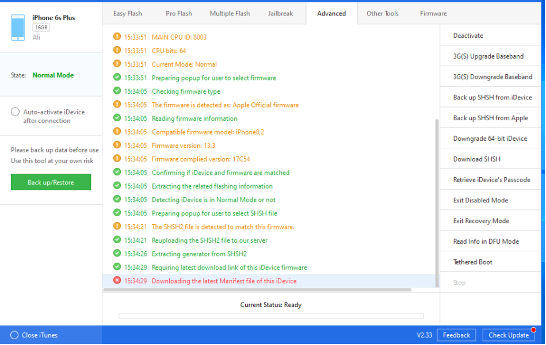This screenshot has height=345, width=546.
Task: Click the red error icon on Manifest download line
Action: (117, 281)
